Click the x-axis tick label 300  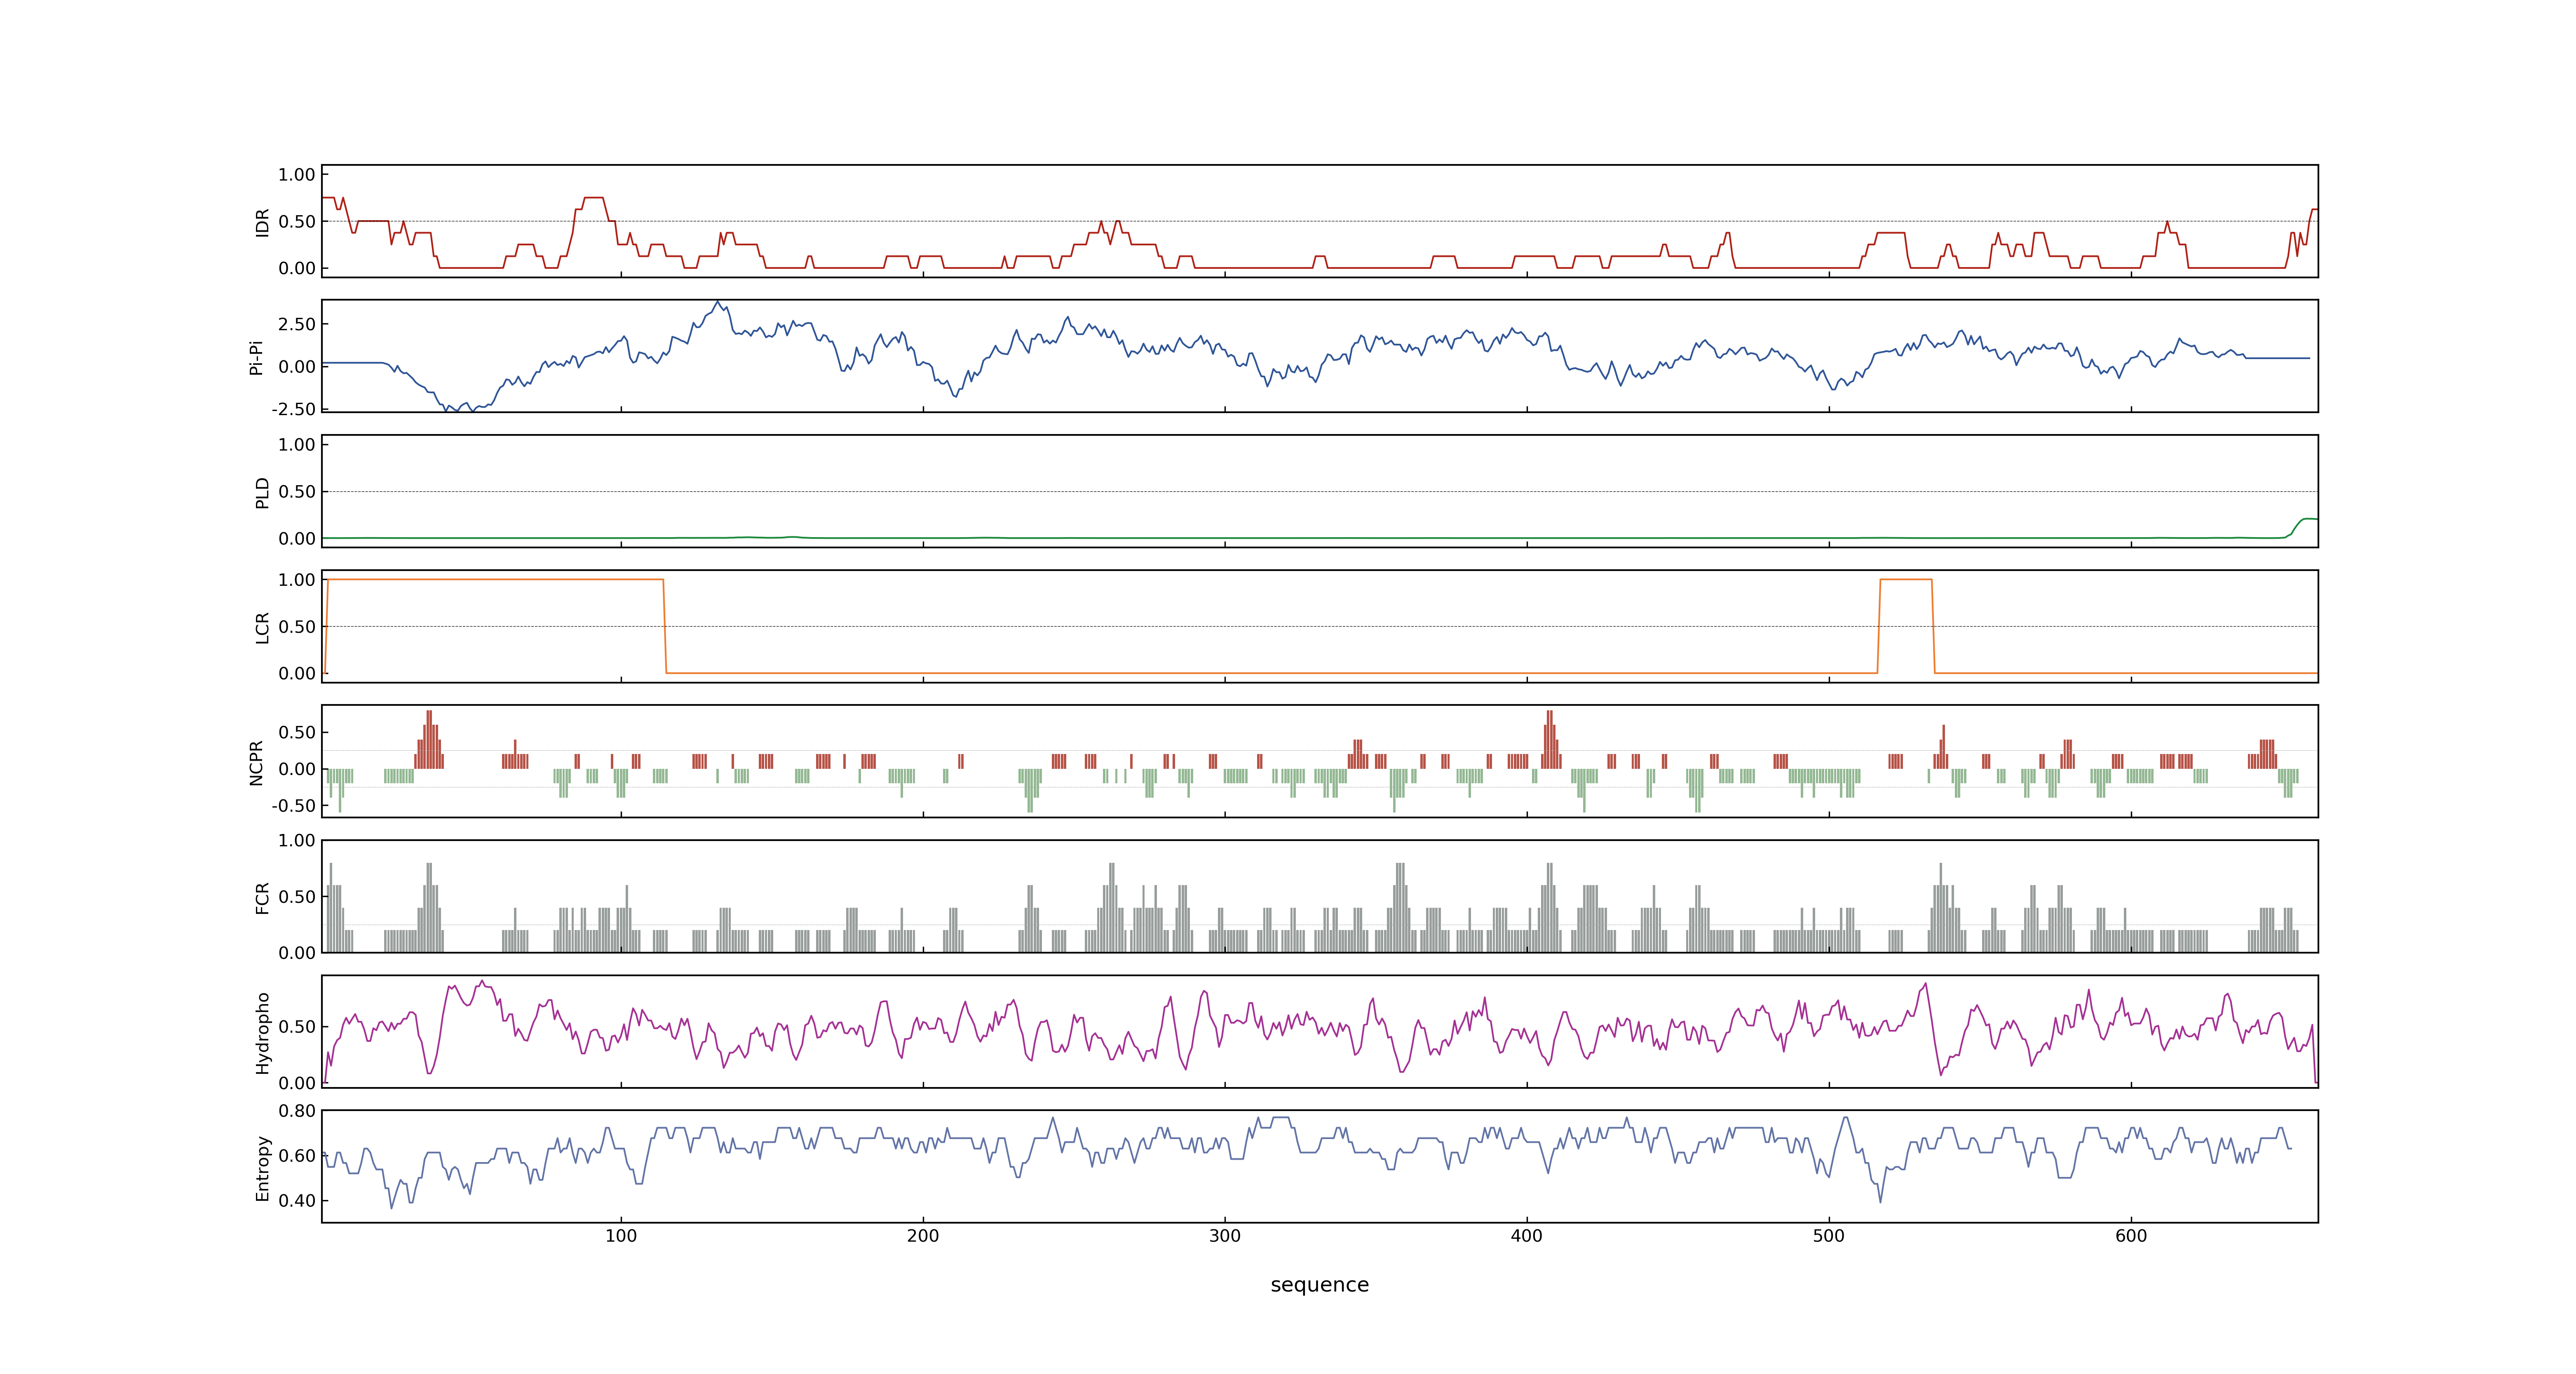[x=1225, y=1236]
